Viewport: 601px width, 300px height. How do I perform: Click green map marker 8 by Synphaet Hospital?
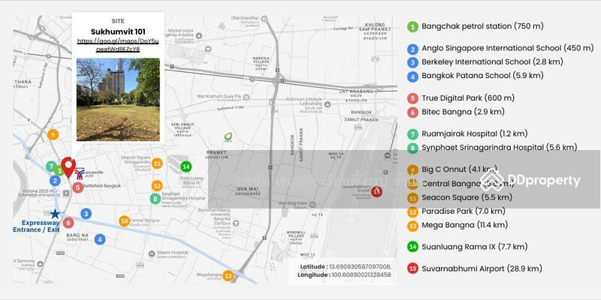[156, 199]
